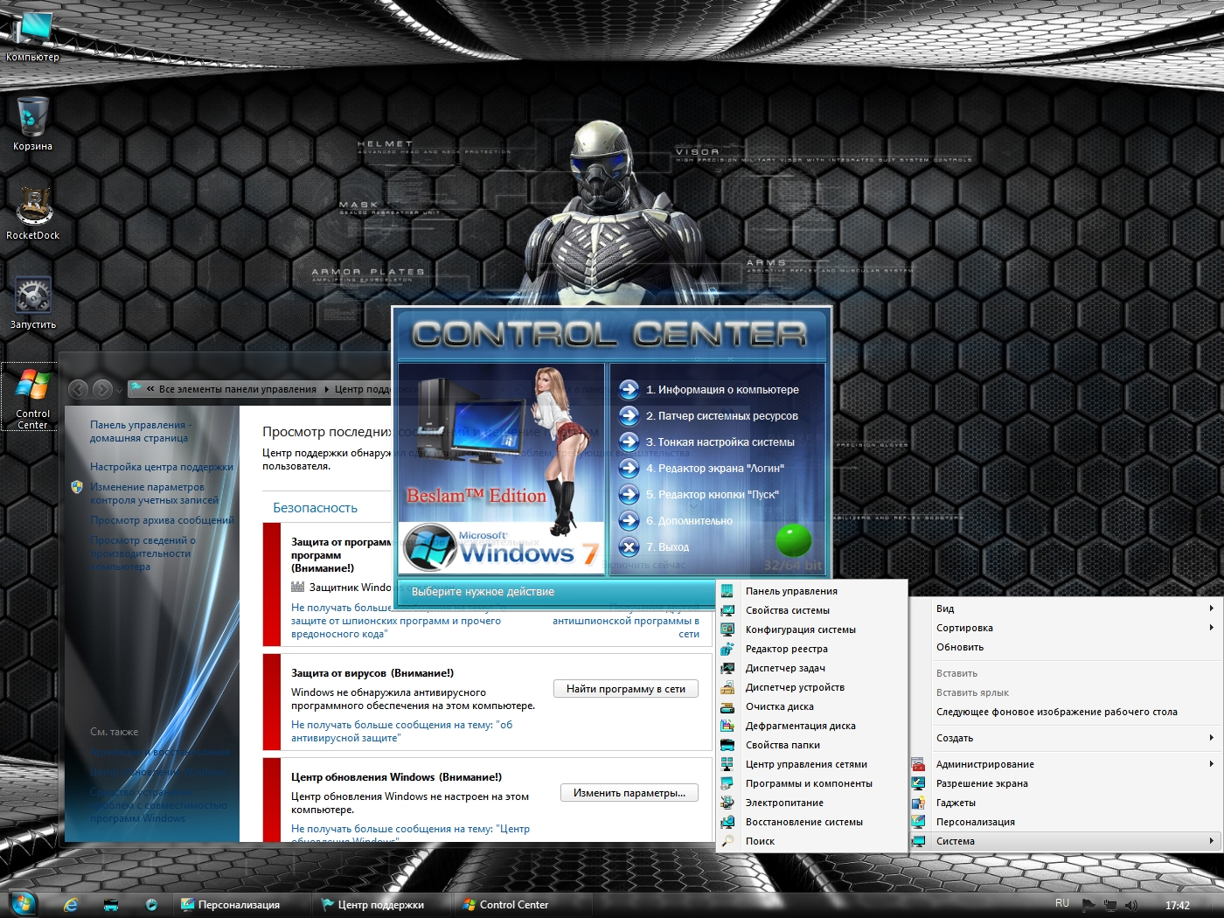Click the X icon beside Выход
The image size is (1224, 918).
629,547
